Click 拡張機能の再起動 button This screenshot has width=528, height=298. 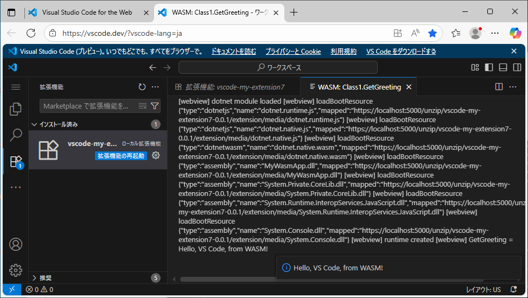pos(121,156)
